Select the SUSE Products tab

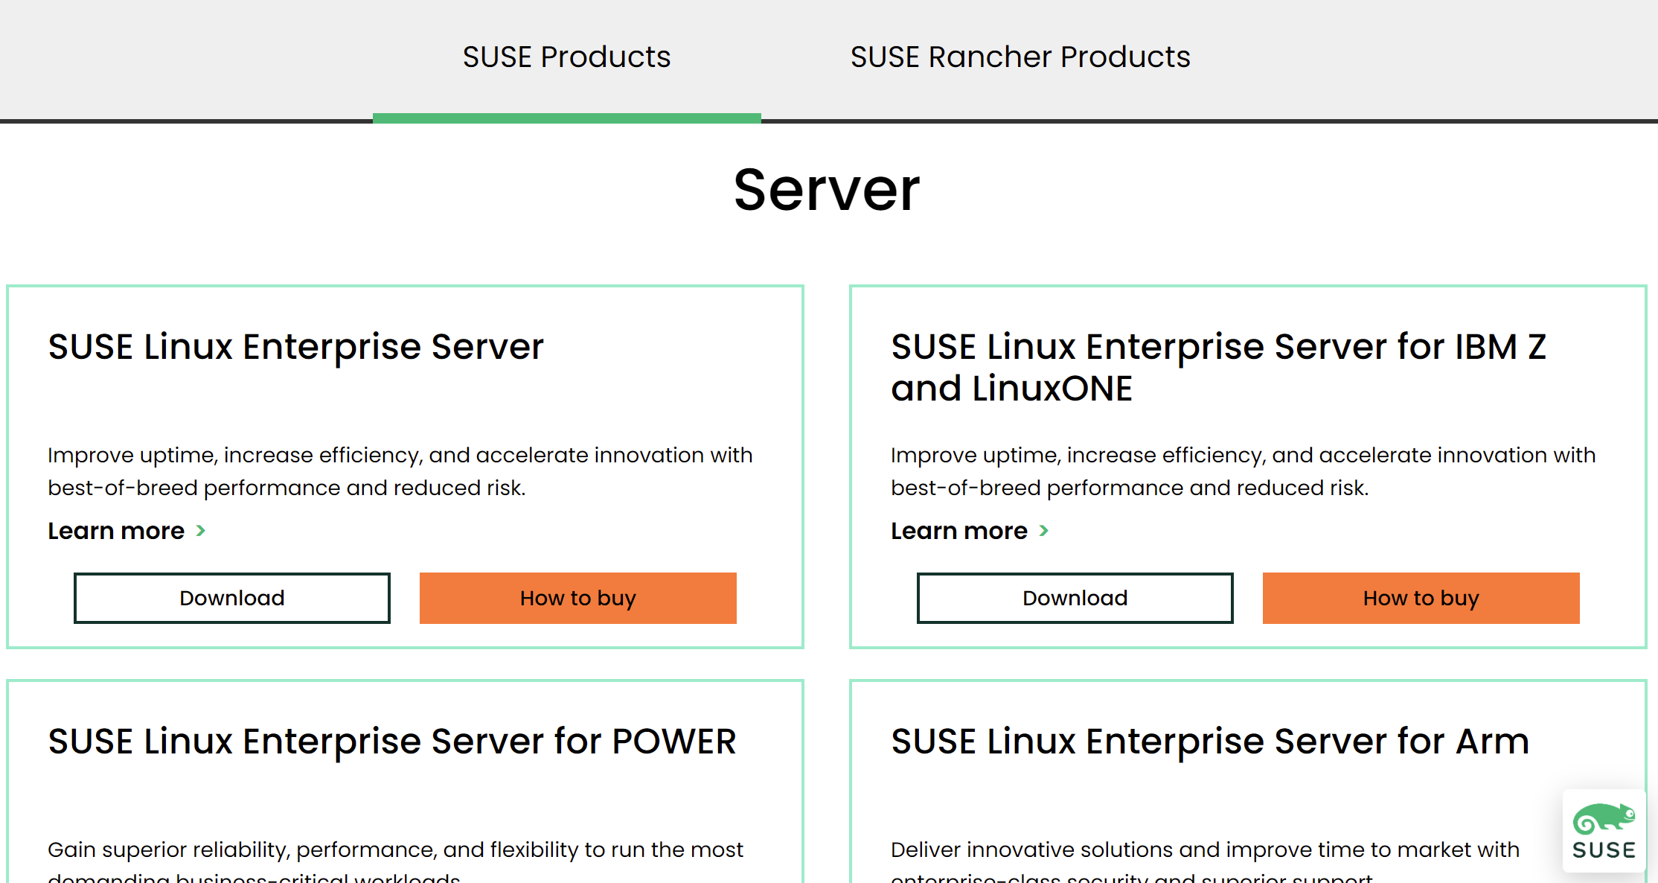pyautogui.click(x=566, y=57)
